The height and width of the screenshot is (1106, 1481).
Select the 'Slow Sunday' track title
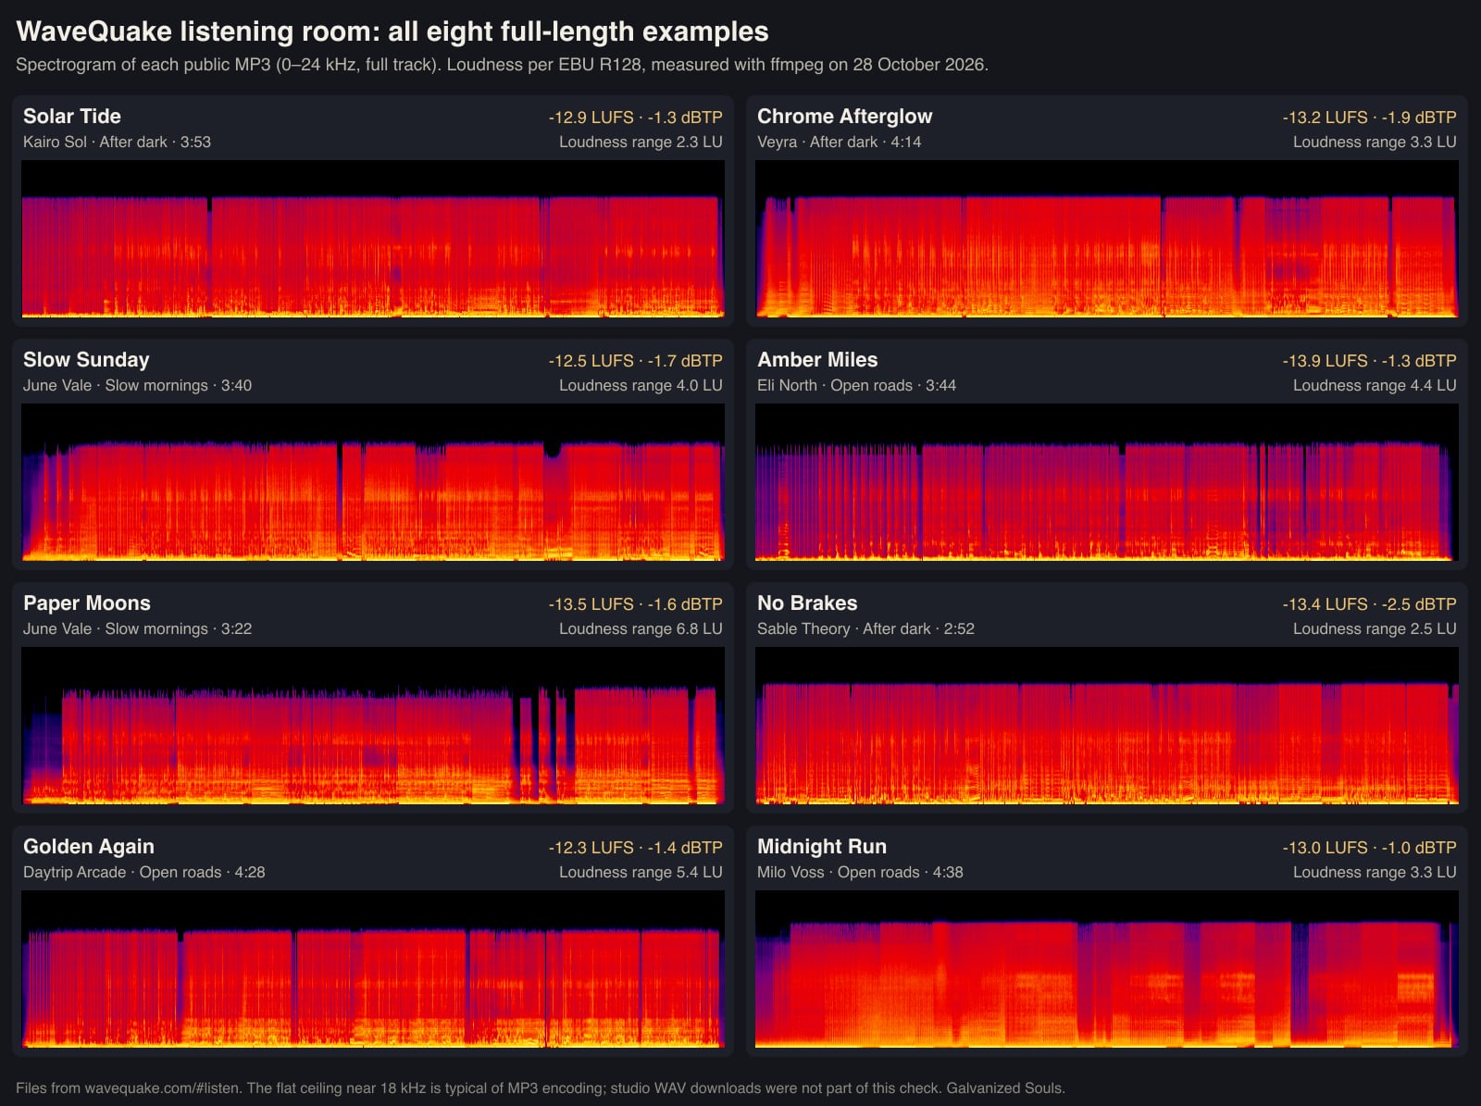tap(86, 360)
